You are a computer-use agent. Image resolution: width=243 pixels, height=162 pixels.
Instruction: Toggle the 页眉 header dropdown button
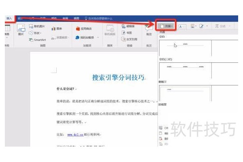point(166,26)
